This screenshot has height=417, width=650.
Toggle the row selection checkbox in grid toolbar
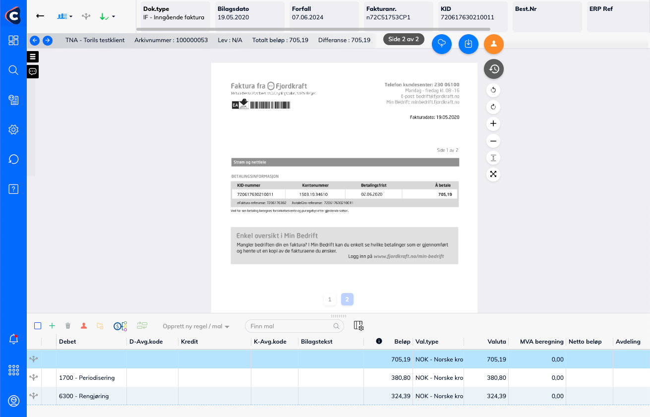[37, 325]
